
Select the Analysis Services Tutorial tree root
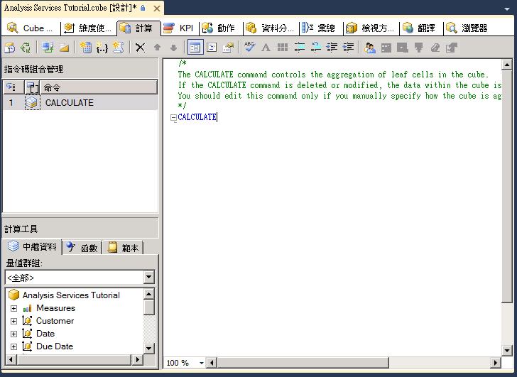71,295
